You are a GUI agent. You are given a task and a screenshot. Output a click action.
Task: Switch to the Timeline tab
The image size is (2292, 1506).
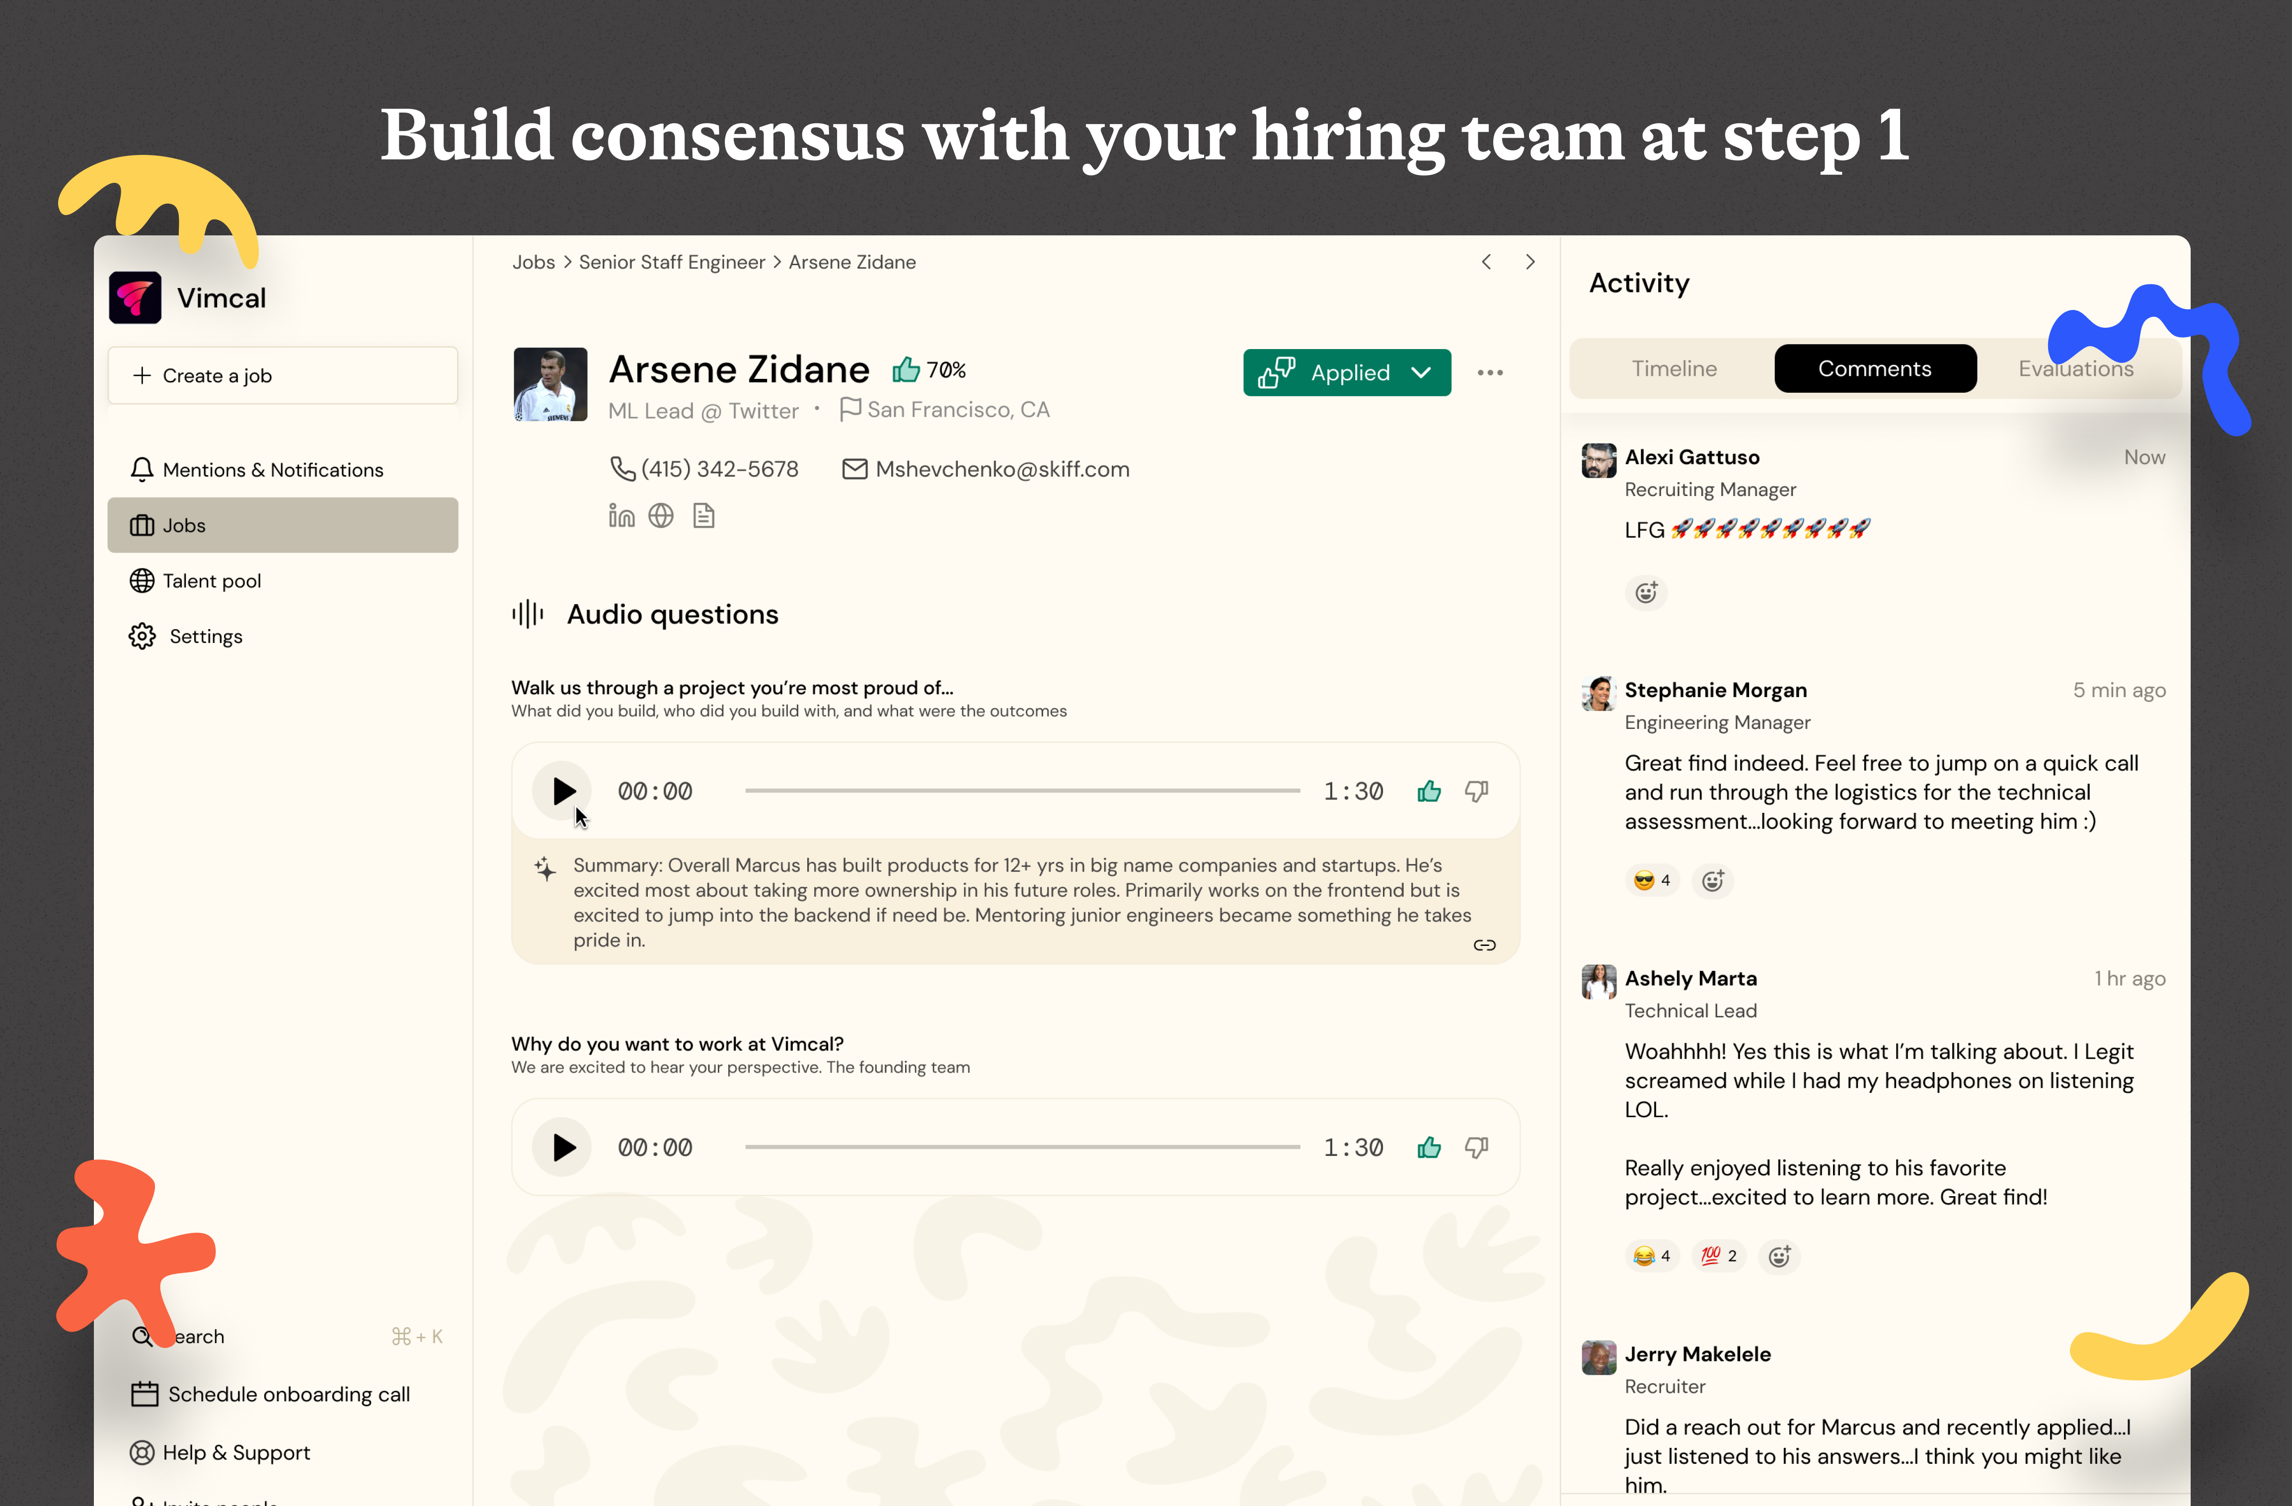click(x=1674, y=369)
